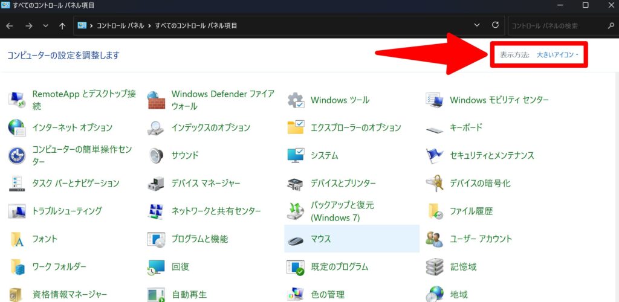The image size is (619, 302).
Task: Open the サウンド link text
Action: pyautogui.click(x=185, y=155)
